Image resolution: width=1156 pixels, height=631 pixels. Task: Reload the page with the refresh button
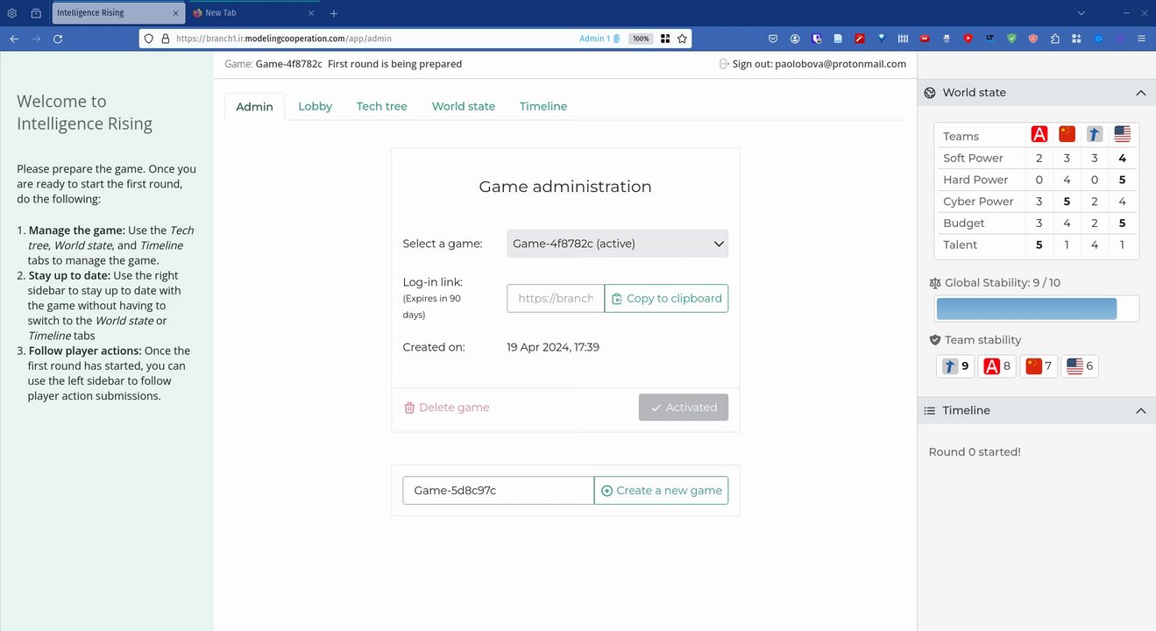coord(58,39)
